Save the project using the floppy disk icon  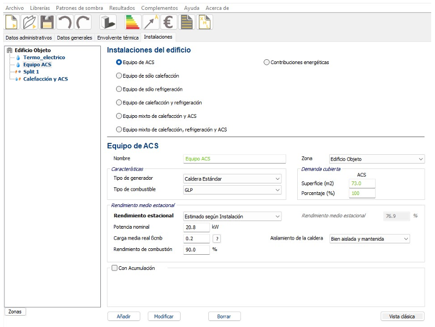click(x=47, y=22)
